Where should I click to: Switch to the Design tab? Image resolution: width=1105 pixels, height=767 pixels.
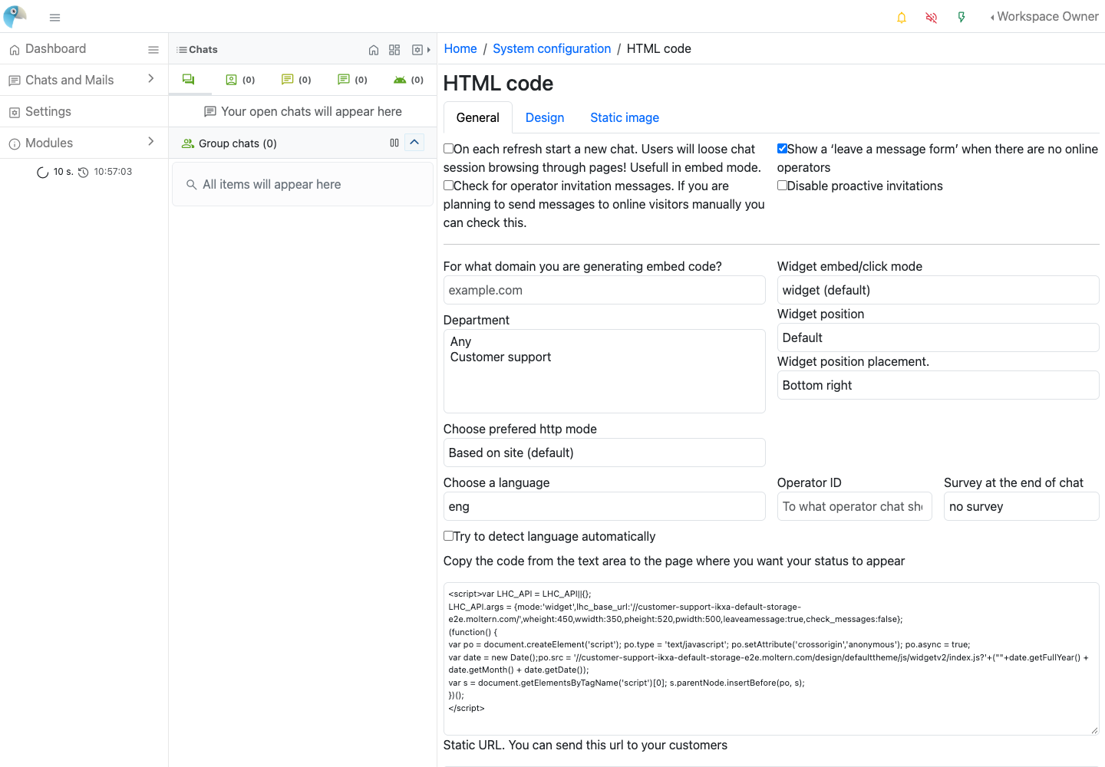coord(545,117)
